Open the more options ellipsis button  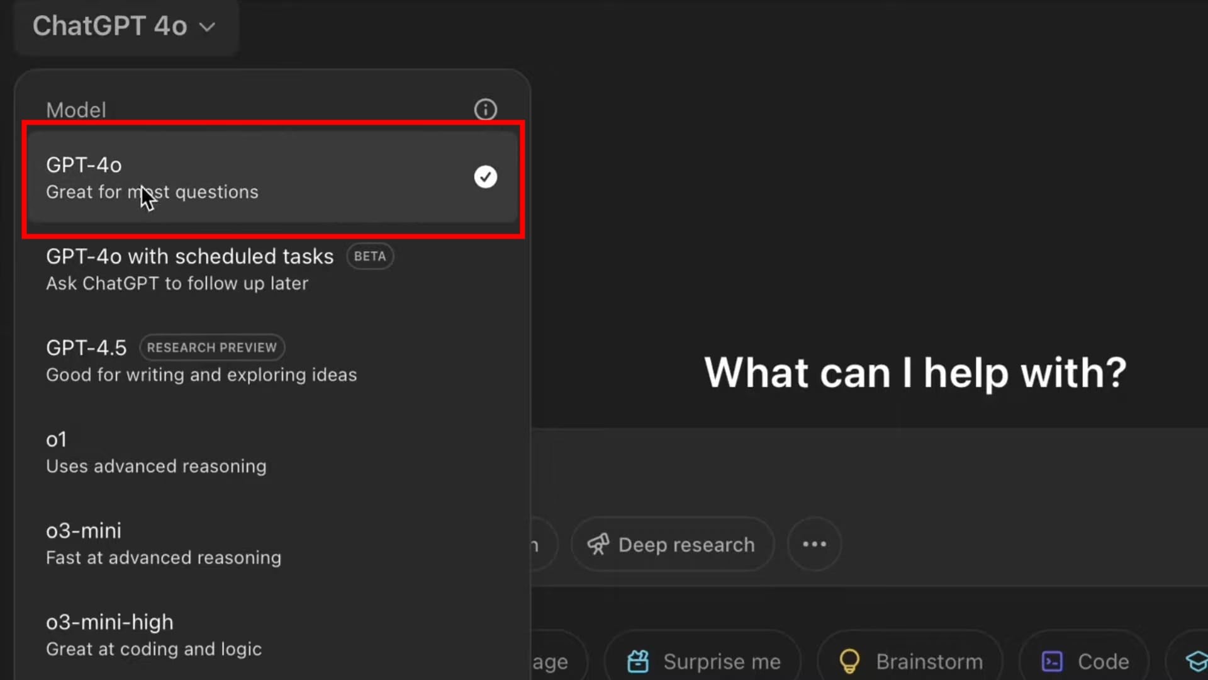click(x=814, y=544)
